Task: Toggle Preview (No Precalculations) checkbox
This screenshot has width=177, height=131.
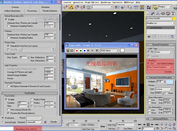Action: (x=8, y=113)
